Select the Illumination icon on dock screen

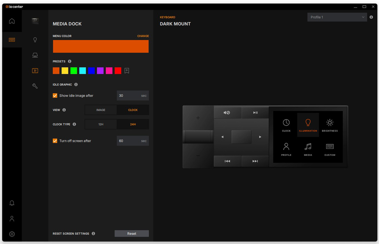[308, 125]
